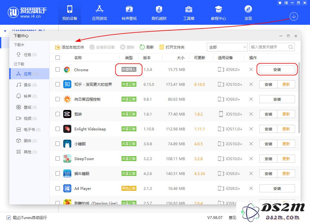Toggle 阻止iTunes自动运行 checkbox
The width and height of the screenshot is (310, 223).
coord(8,218)
